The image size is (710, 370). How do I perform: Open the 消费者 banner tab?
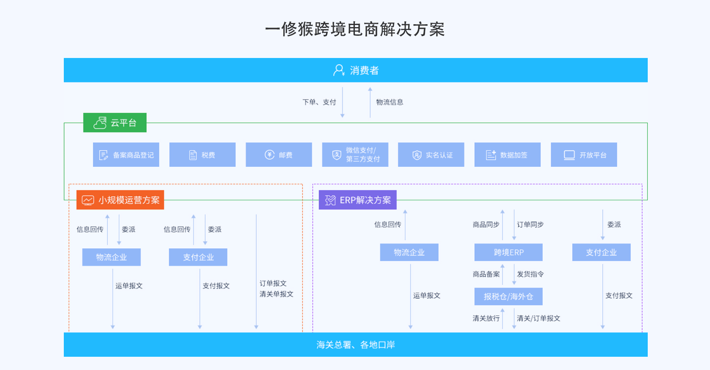[356, 70]
